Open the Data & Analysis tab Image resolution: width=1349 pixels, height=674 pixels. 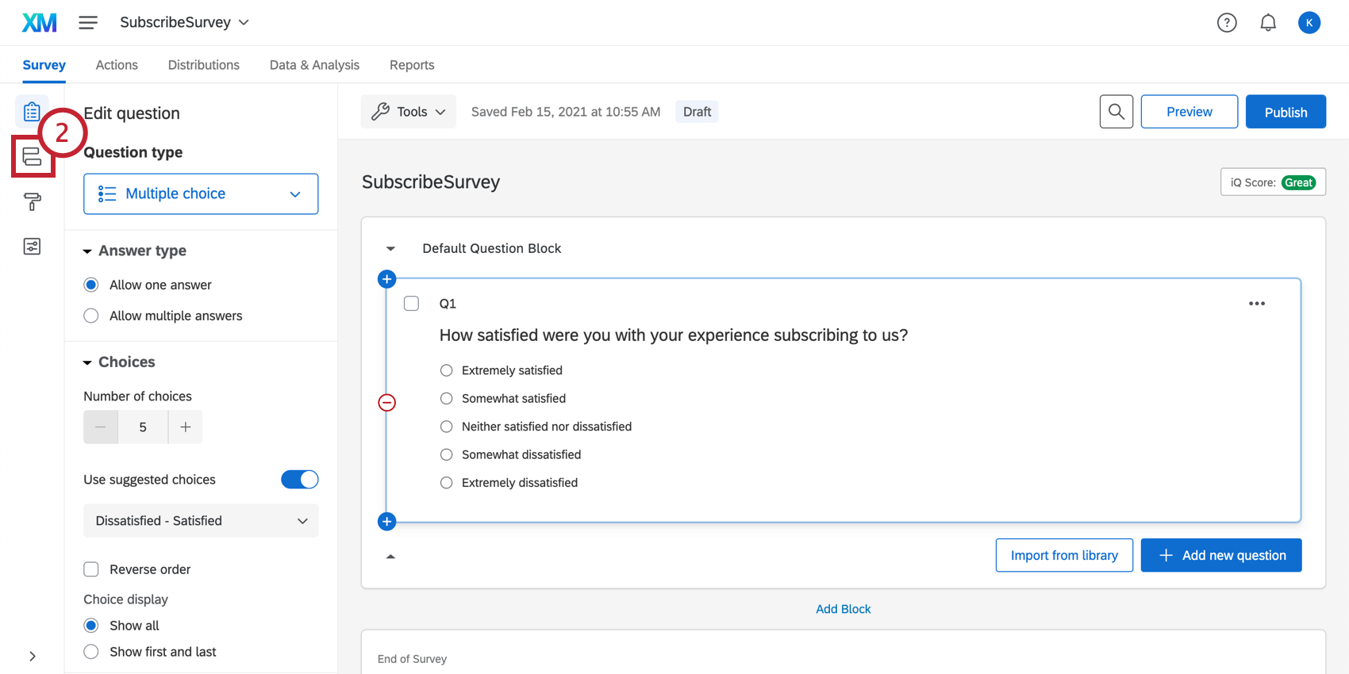point(314,65)
